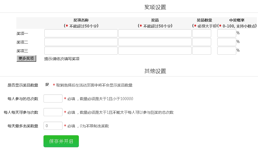Viewport: 258px width, 148px height.
Task: Click the 奖项三 prize (奖品) input field
Action: tap(155, 51)
